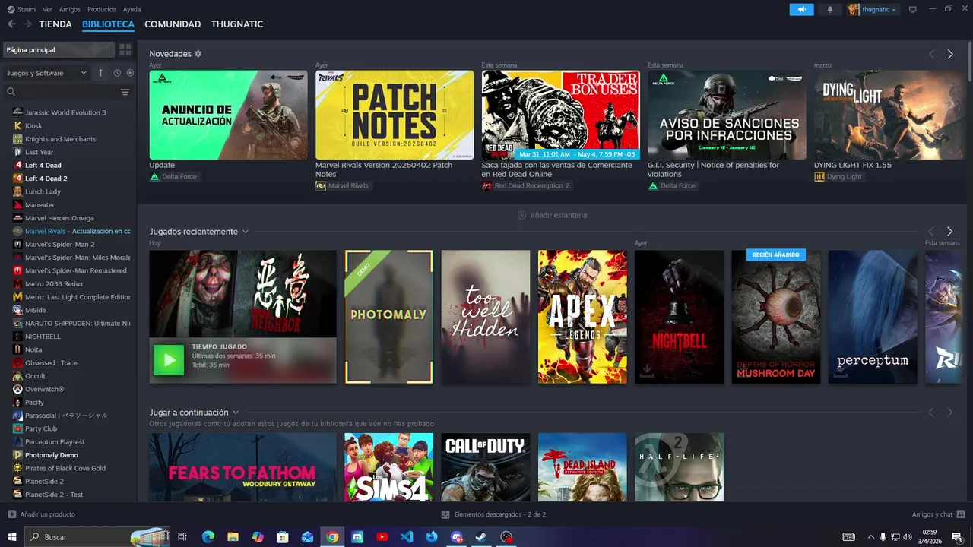The image size is (973, 547).
Task: Open the Apex Legends cover
Action: coord(582,317)
